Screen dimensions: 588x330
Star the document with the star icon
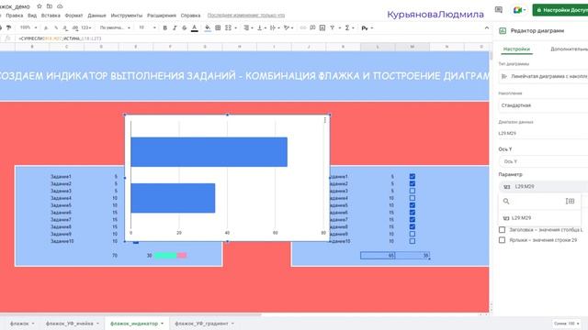[x=40, y=6]
